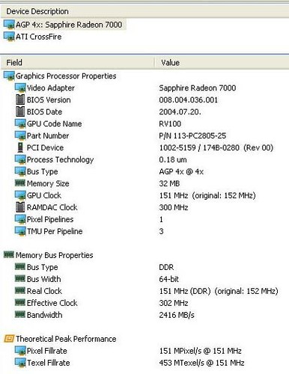Click the TMU Per Pipeline icon
This screenshot has height=374, width=289.
point(20,231)
